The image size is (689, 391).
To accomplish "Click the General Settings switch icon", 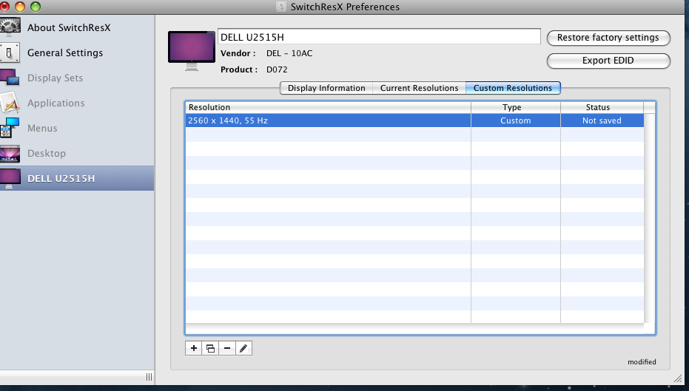I will 10,52.
